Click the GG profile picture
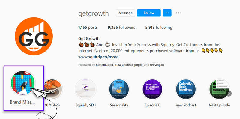 pyautogui.click(x=34, y=36)
